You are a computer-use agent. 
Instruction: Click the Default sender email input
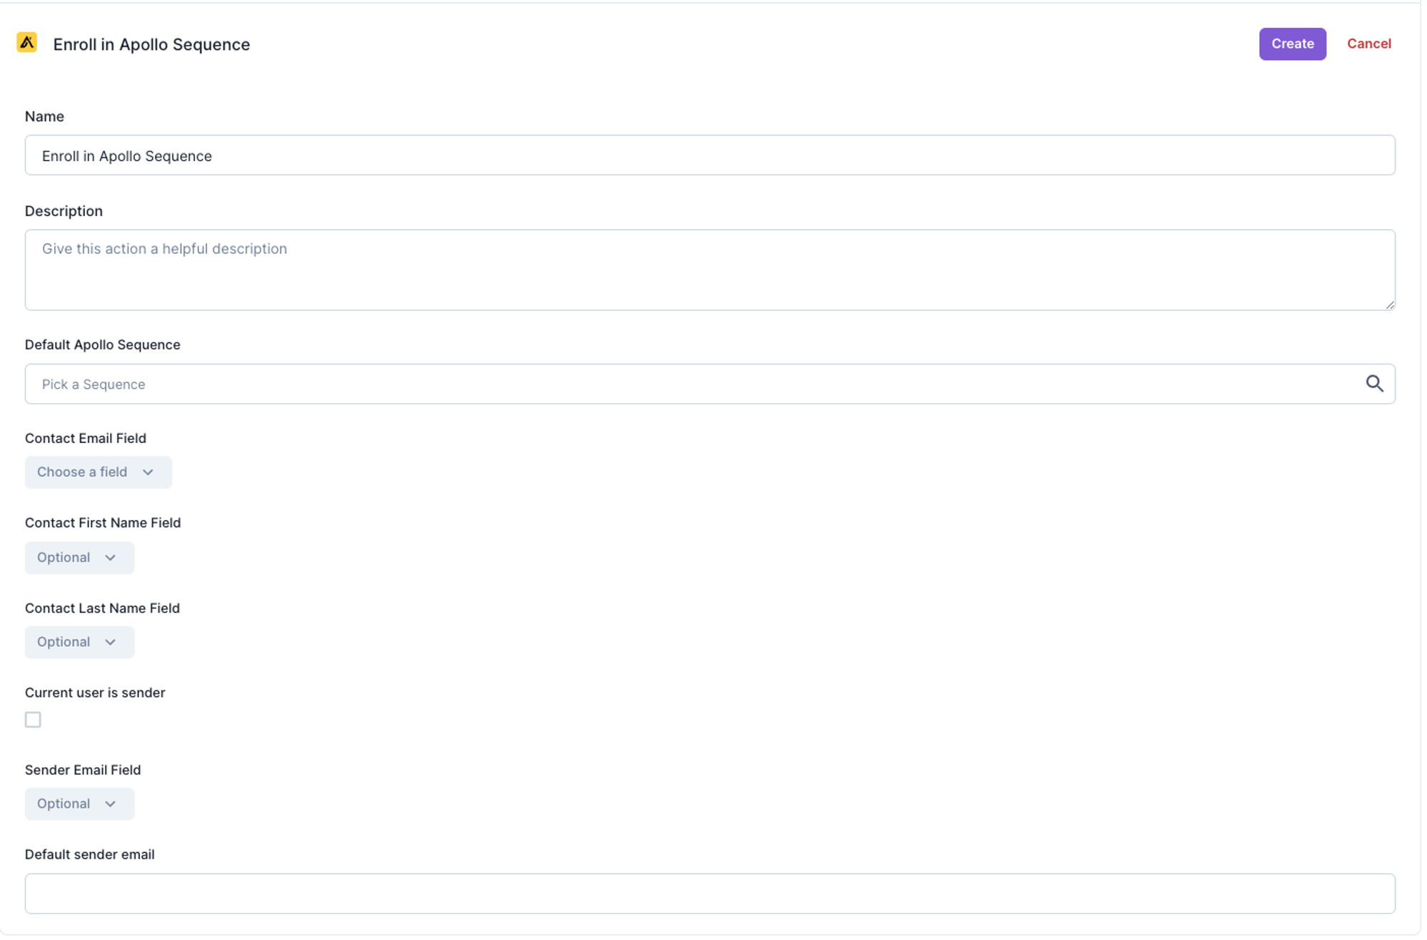[x=710, y=894]
